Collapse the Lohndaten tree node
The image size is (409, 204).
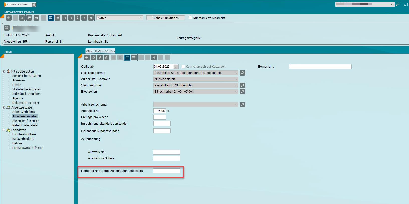[4, 130]
